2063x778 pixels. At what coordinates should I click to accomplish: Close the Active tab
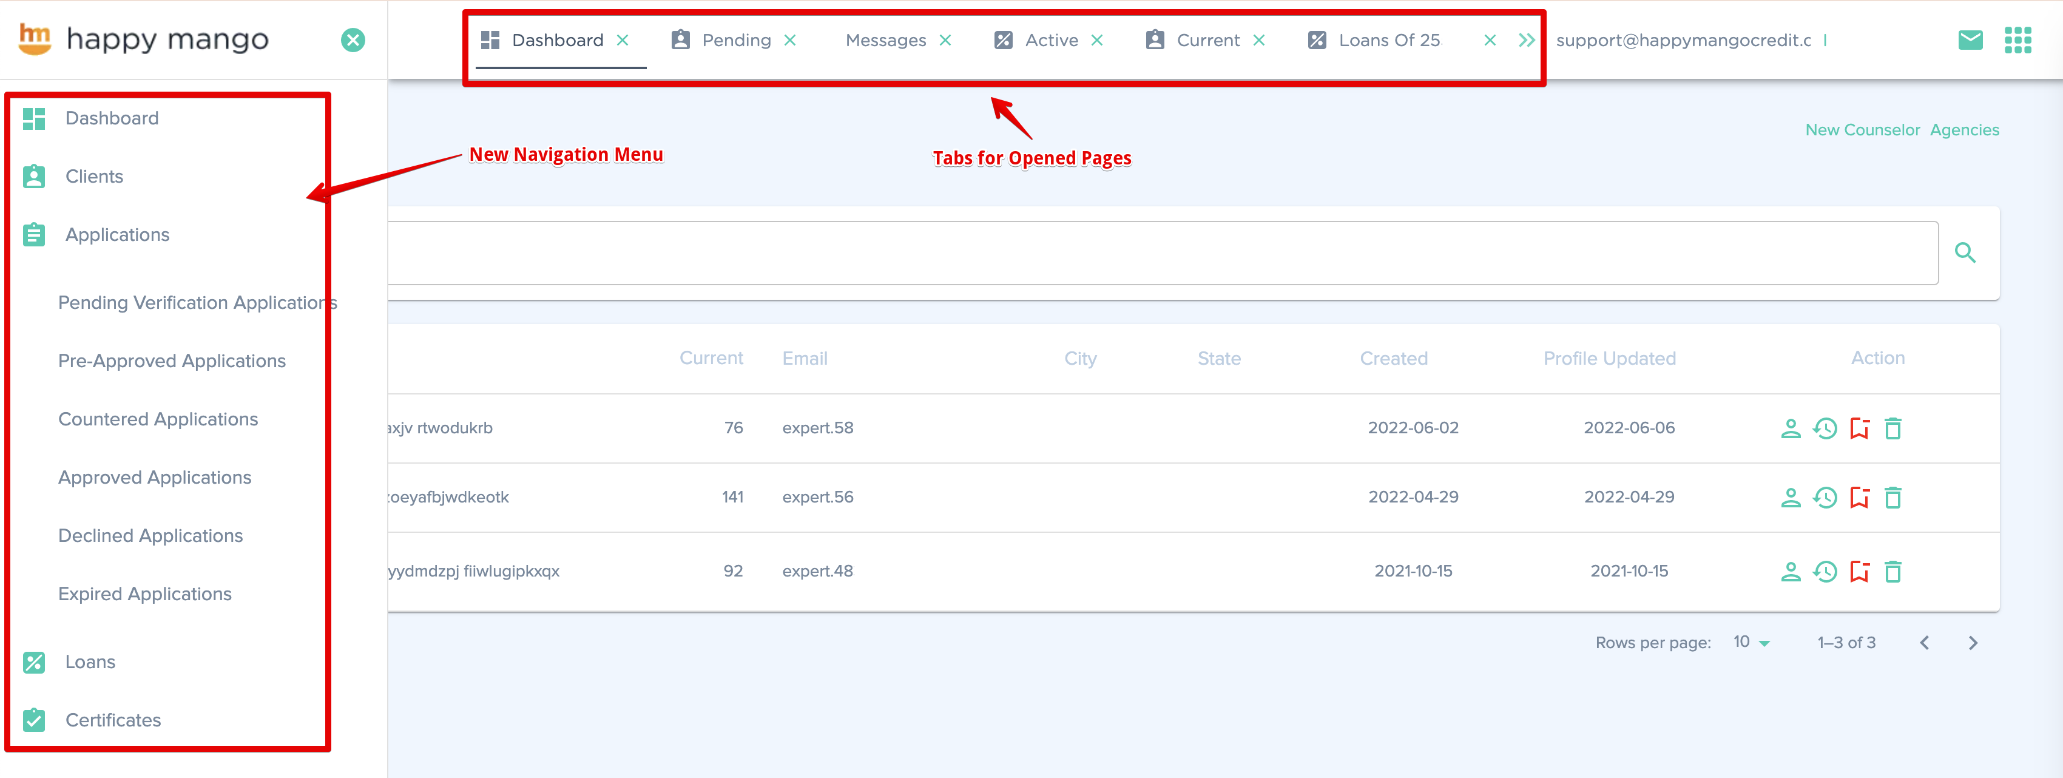(x=1097, y=40)
